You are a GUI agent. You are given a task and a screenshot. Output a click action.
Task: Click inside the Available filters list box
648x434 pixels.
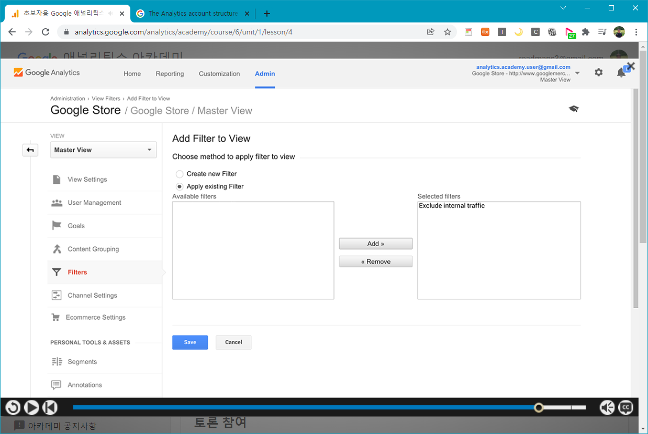click(x=253, y=250)
